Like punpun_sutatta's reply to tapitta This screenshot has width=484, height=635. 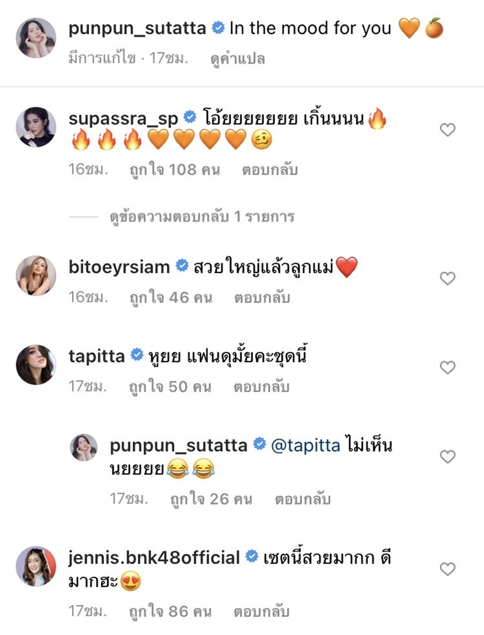click(448, 457)
